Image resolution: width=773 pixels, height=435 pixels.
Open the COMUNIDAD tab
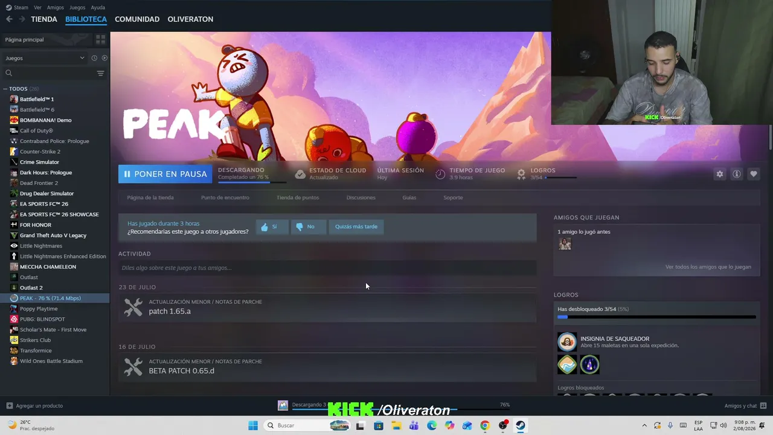click(137, 19)
